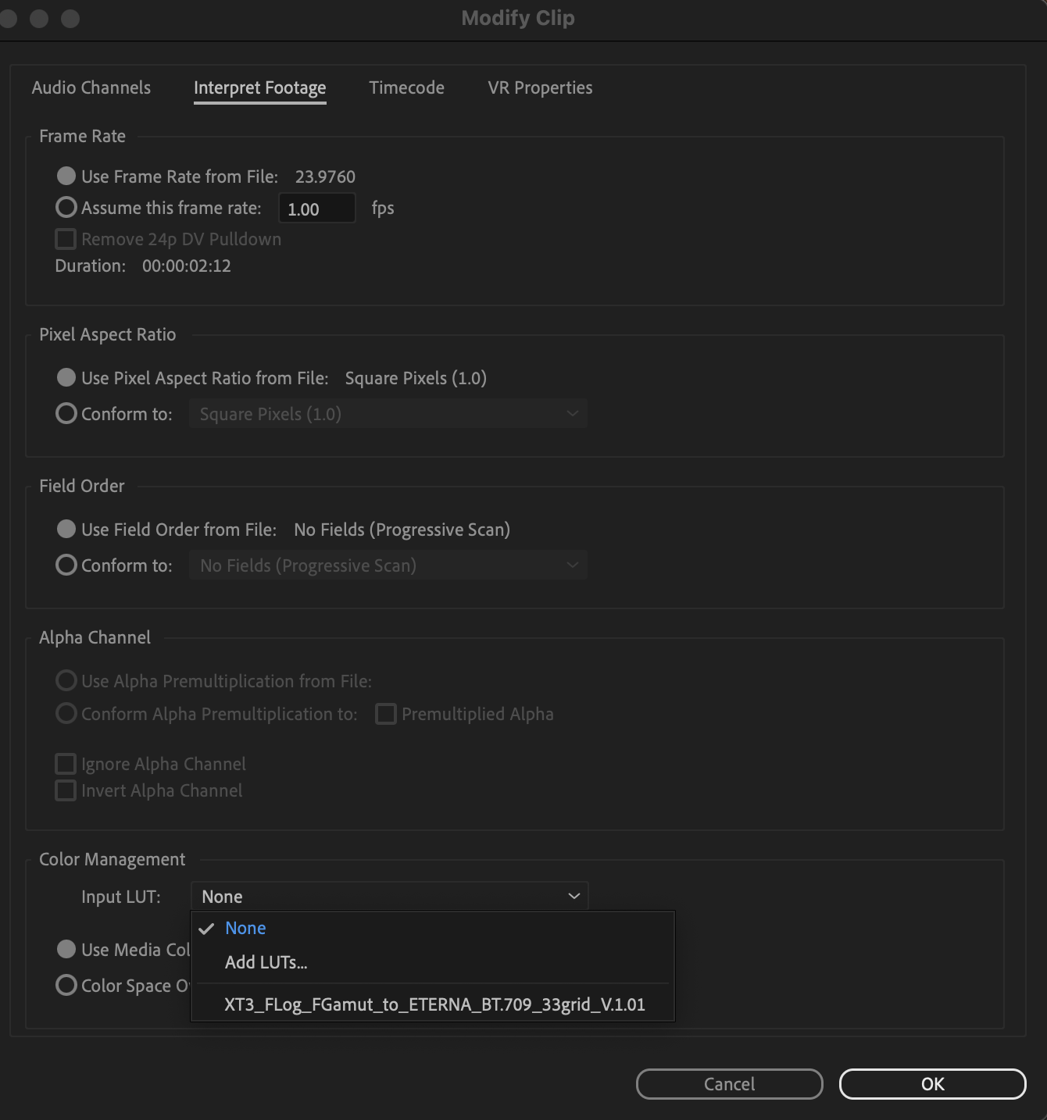
Task: Confirm changes with the OK button
Action: (932, 1084)
